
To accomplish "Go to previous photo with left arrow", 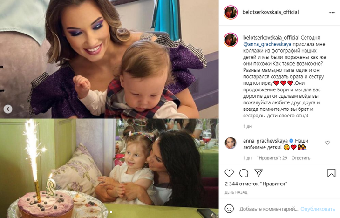I will pyautogui.click(x=8, y=109).
